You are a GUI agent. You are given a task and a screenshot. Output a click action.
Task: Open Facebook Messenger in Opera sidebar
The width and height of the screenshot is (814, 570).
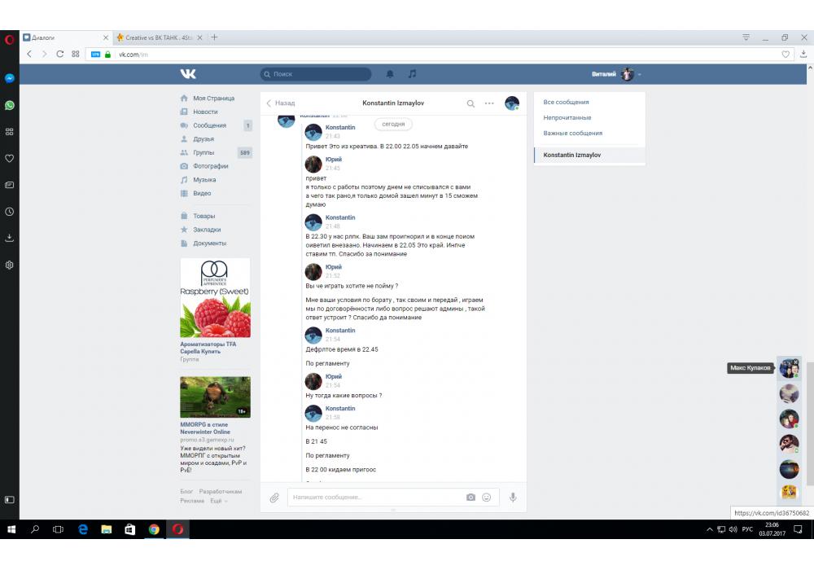tap(10, 79)
